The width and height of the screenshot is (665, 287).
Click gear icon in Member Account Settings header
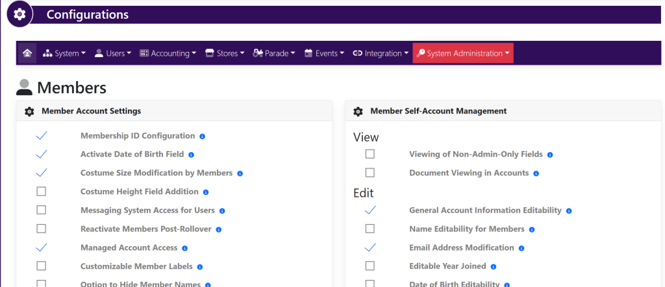click(x=29, y=111)
